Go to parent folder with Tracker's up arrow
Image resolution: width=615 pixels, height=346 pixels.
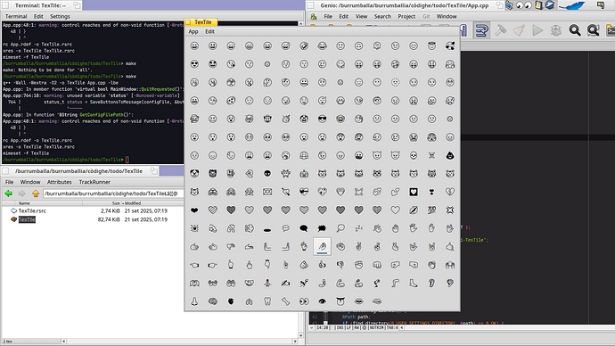[36, 194]
